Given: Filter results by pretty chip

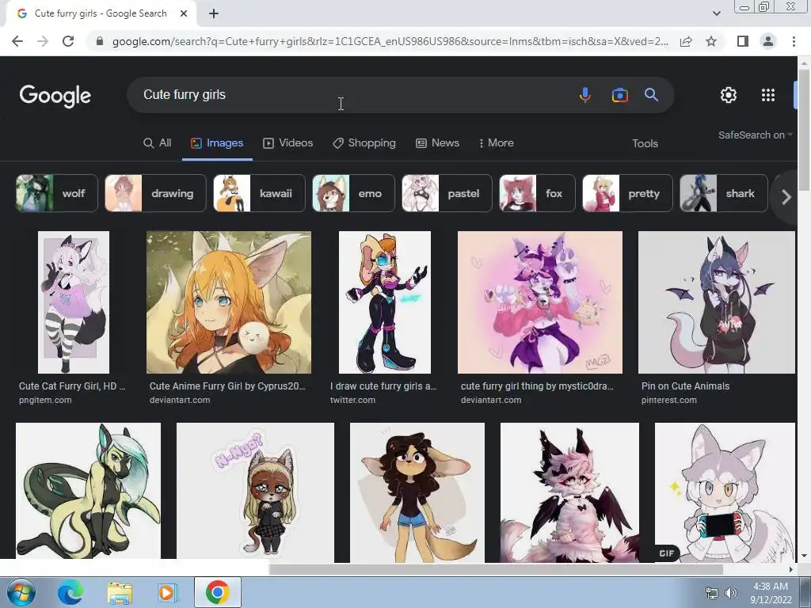Looking at the screenshot, I should (627, 193).
